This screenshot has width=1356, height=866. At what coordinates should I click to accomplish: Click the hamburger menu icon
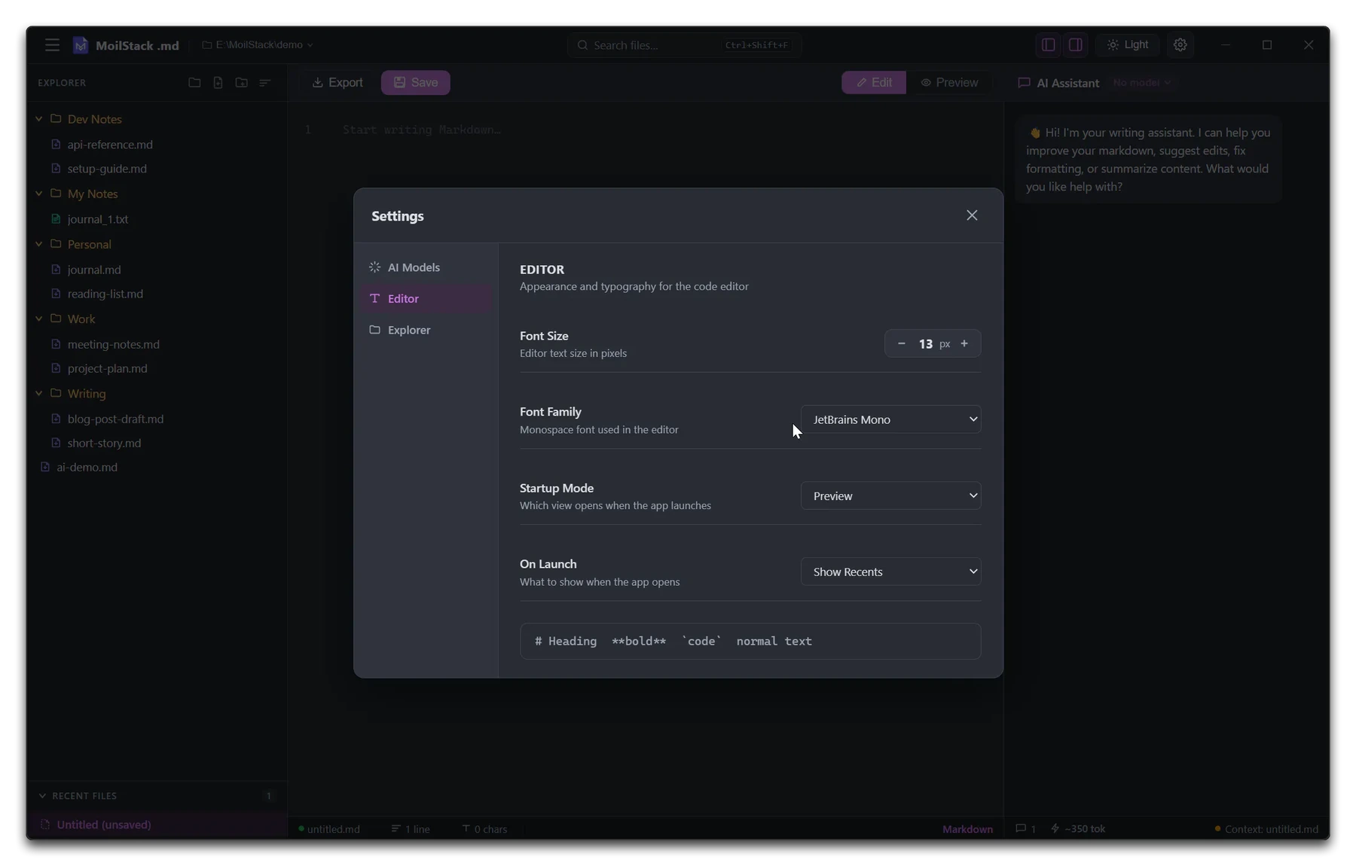point(52,45)
